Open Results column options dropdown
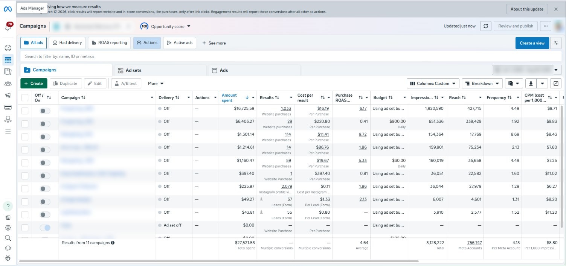 click(x=291, y=97)
